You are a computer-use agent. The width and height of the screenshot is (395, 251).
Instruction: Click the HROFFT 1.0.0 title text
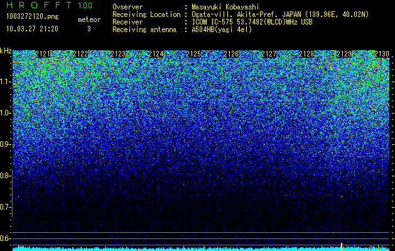tap(50, 5)
